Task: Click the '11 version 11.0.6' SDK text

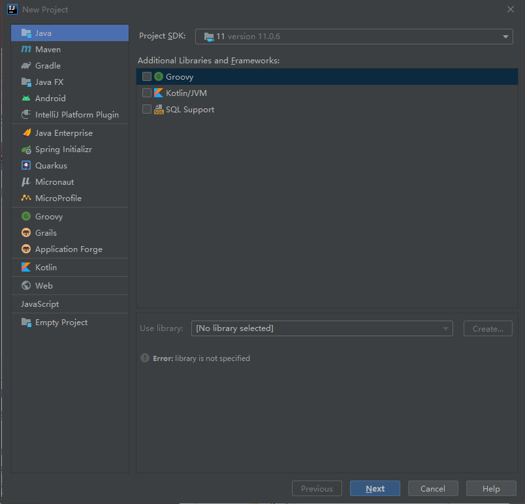Action: click(x=248, y=37)
